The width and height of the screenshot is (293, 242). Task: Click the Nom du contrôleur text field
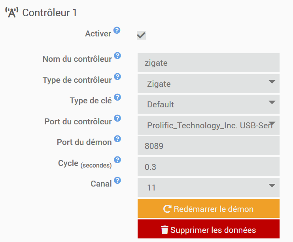pos(208,63)
